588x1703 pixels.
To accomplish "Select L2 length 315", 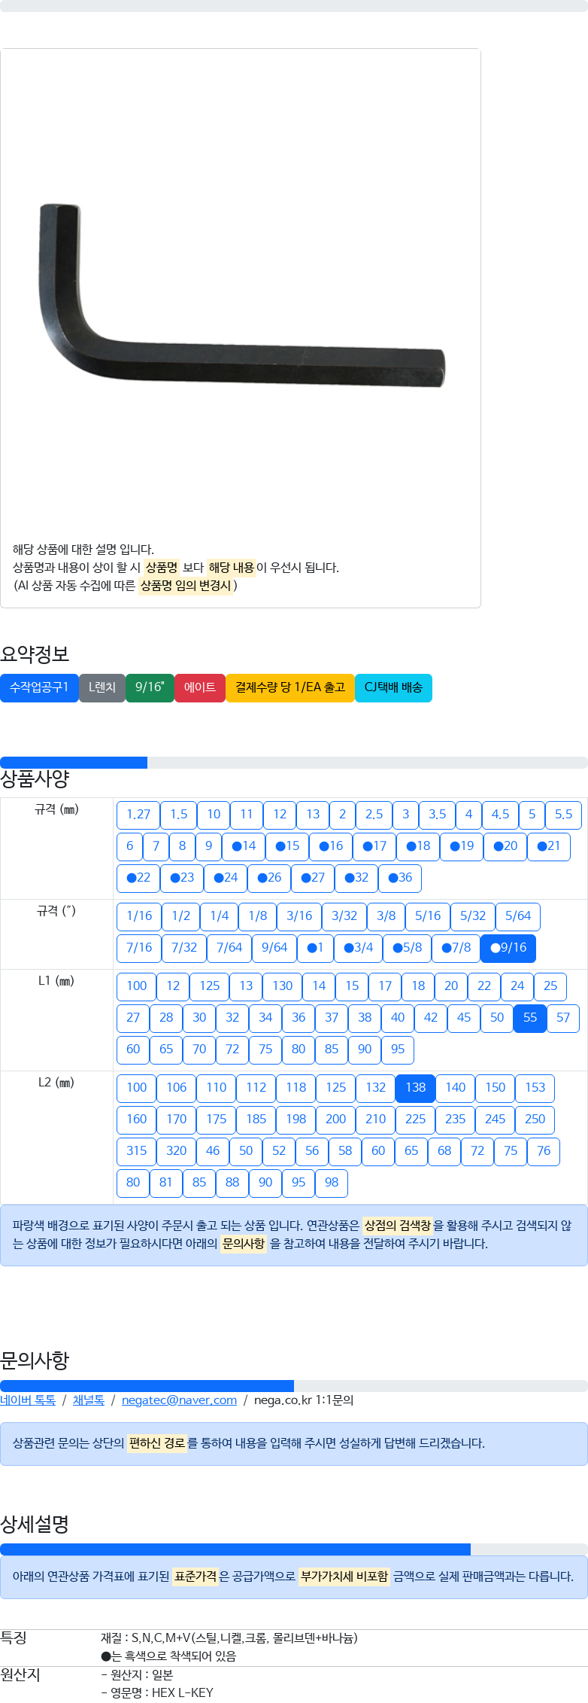I will pyautogui.click(x=137, y=1151).
